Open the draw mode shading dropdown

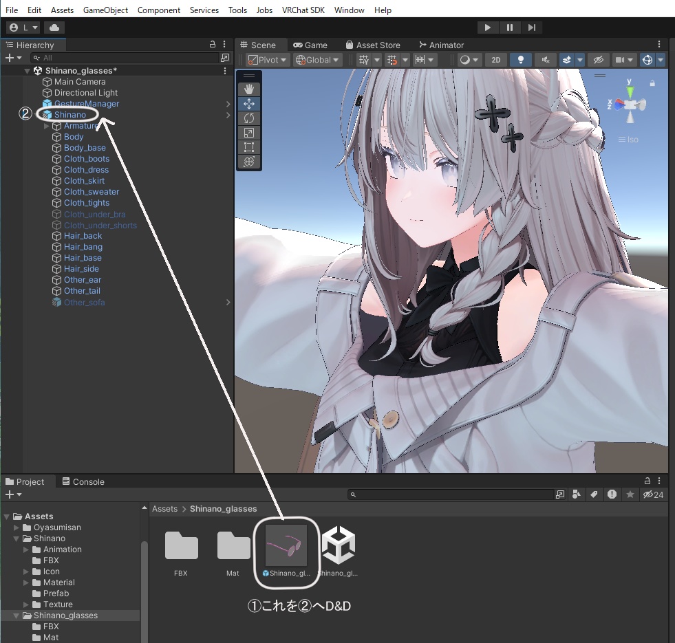point(469,60)
